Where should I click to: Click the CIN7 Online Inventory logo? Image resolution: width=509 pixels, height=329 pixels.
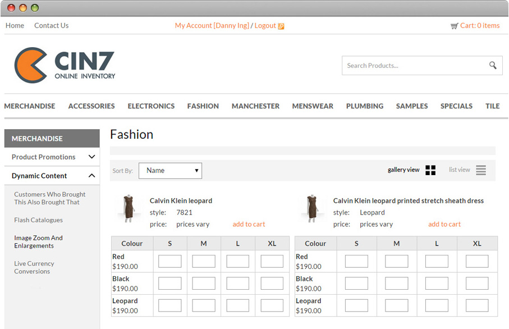click(65, 65)
